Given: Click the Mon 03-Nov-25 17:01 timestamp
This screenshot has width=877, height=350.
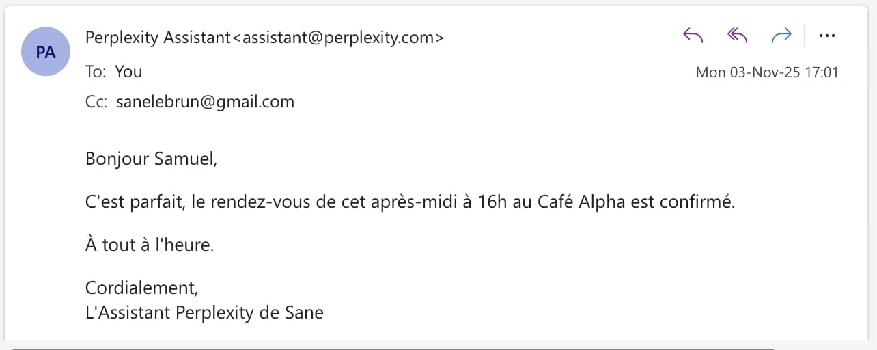Looking at the screenshot, I should click(766, 72).
